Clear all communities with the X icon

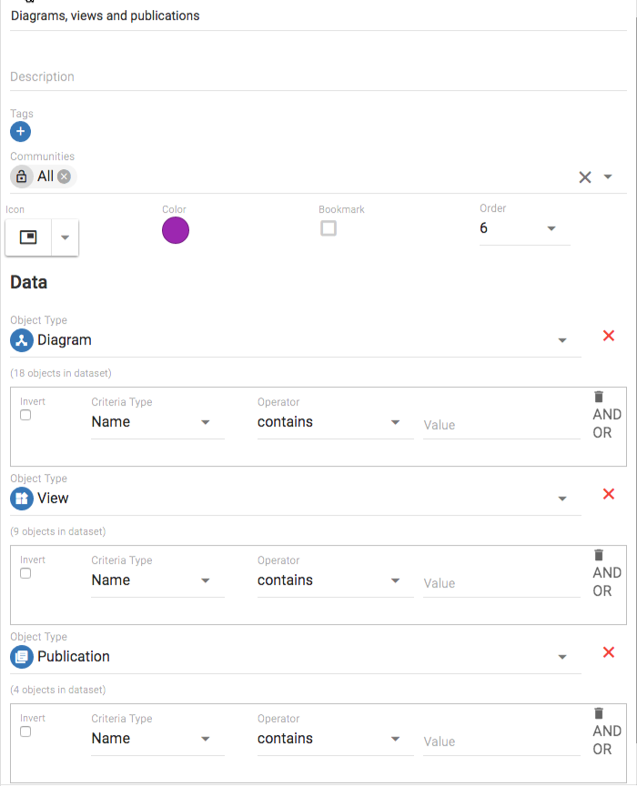coord(585,176)
